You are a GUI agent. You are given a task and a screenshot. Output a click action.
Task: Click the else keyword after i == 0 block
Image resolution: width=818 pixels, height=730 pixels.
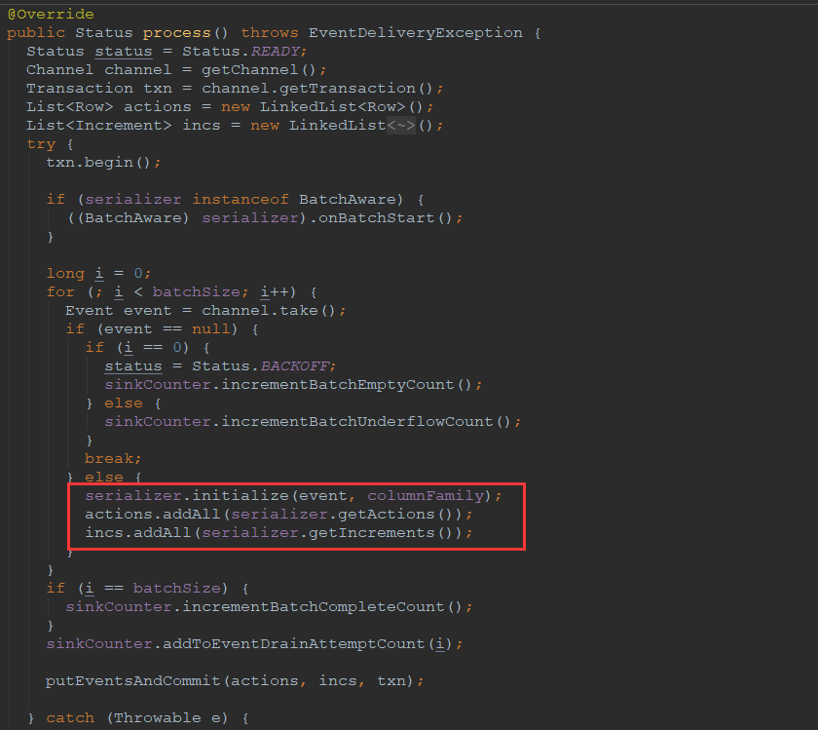coord(123,403)
